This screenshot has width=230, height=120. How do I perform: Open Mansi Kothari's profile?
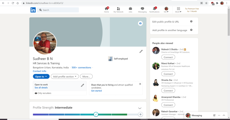[x=168, y=63]
